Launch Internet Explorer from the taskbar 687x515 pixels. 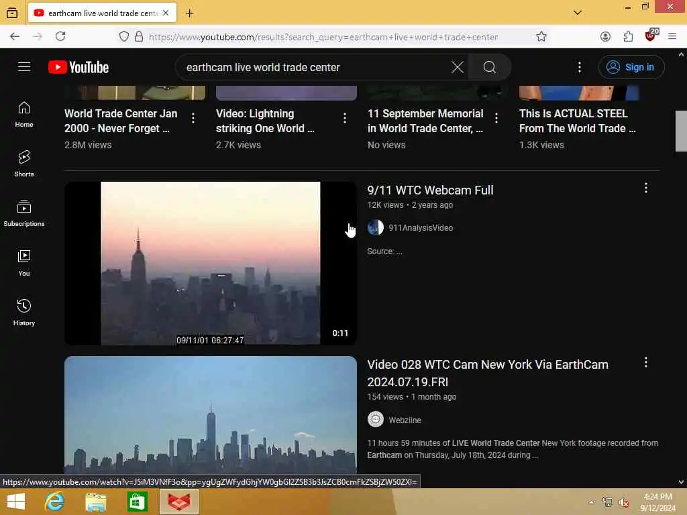pos(55,502)
